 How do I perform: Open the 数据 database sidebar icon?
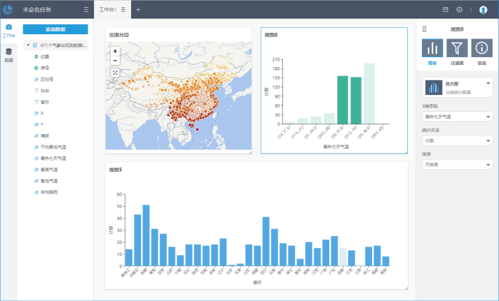tap(9, 54)
